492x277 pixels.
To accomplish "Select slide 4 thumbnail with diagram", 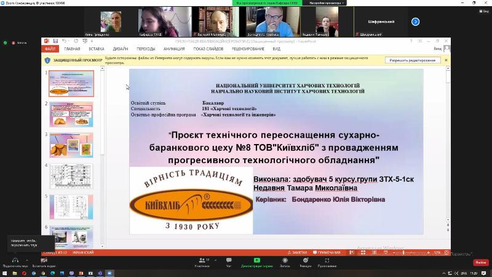I will [71, 176].
